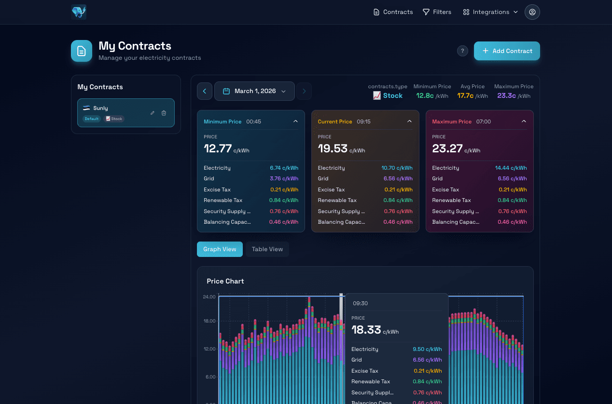
Task: Delete the Sunly contract trash icon
Action: point(164,113)
